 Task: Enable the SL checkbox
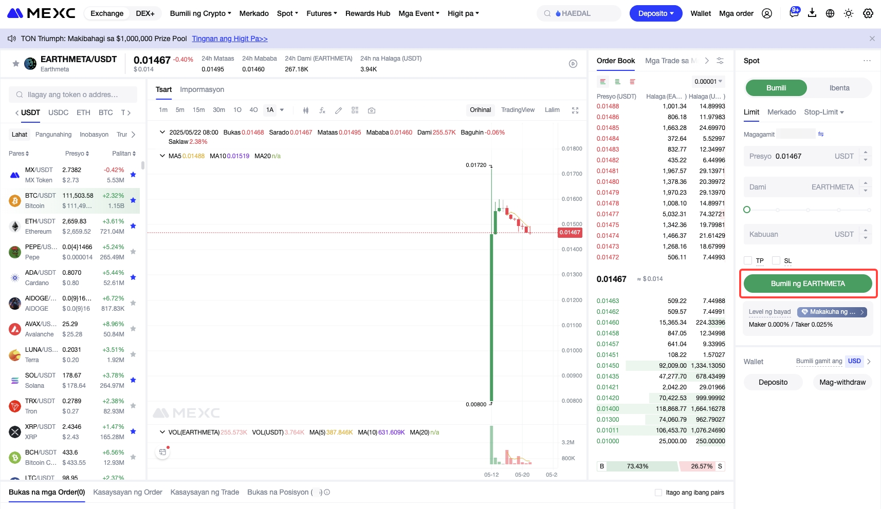(x=776, y=260)
